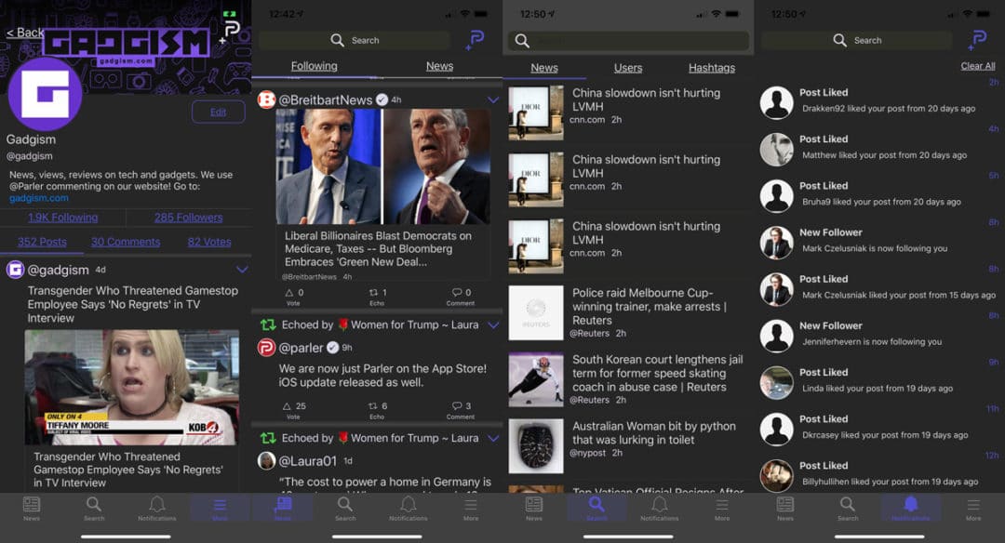Tap the highlighted More icon on the profile screen
The width and height of the screenshot is (1005, 543).
pyautogui.click(x=220, y=509)
